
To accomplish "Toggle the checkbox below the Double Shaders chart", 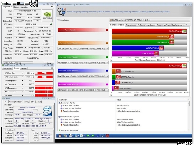I will 112,95.
